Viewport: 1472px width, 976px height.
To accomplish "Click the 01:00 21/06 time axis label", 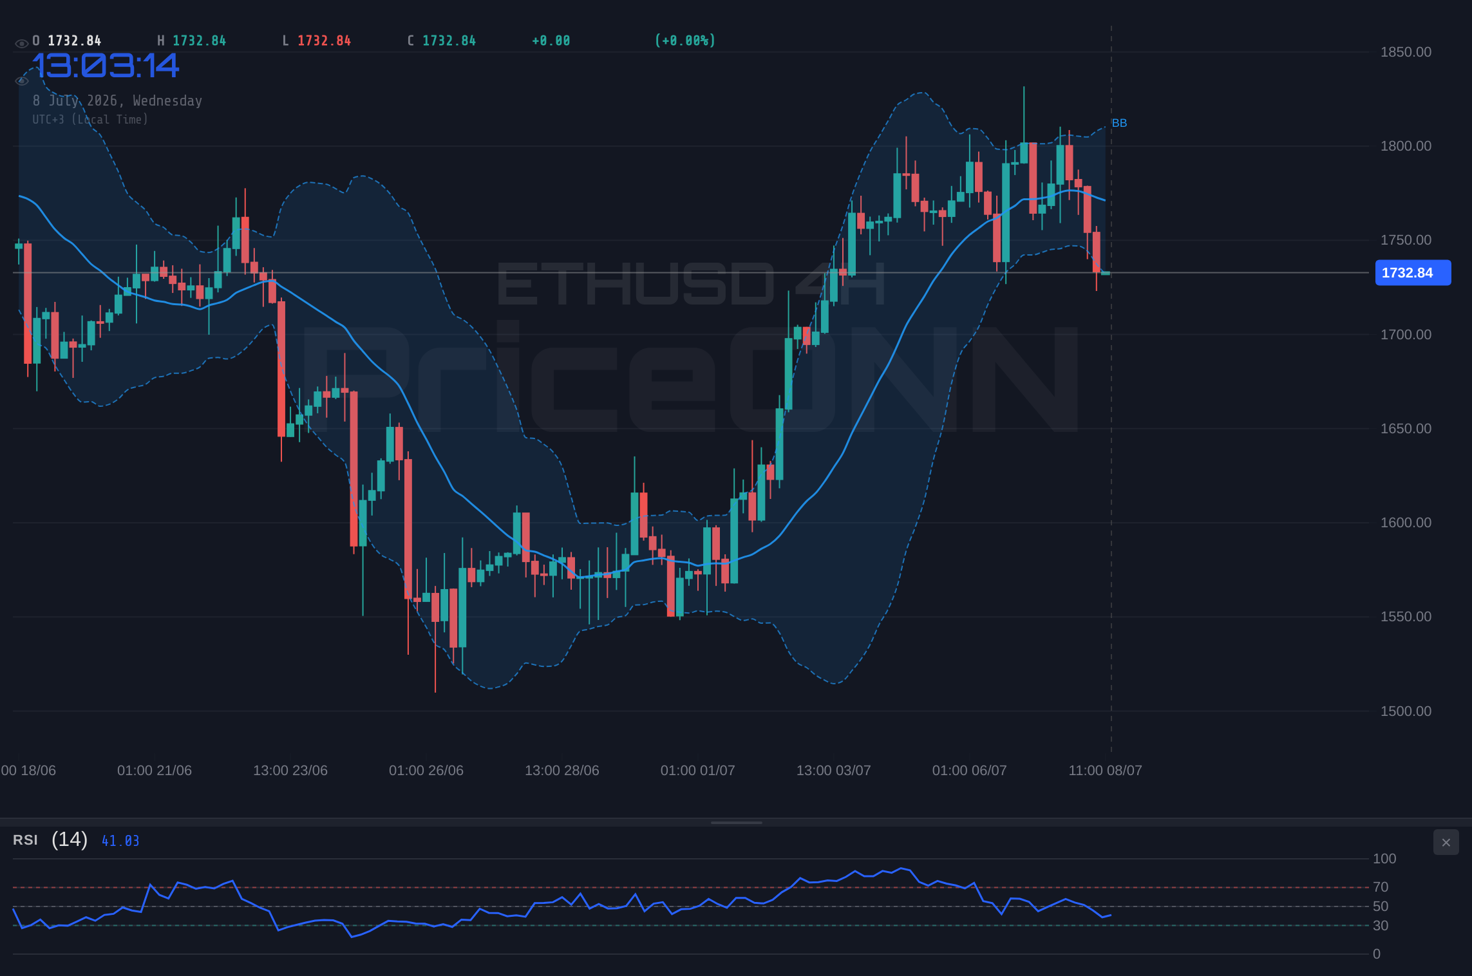I will 155,771.
